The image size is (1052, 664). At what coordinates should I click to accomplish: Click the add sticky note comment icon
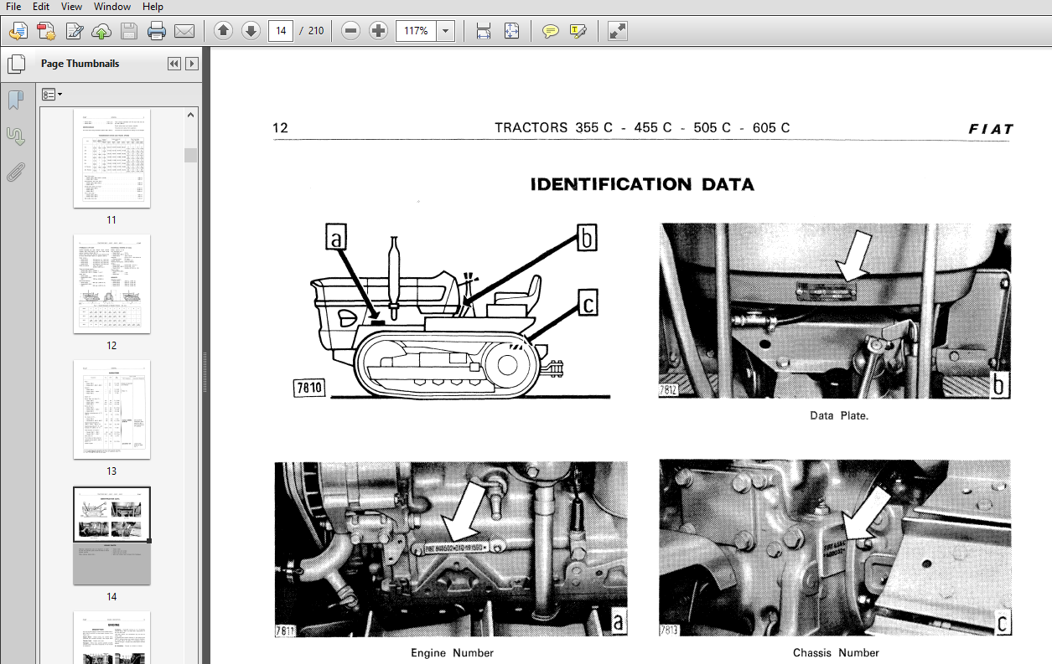click(x=550, y=31)
